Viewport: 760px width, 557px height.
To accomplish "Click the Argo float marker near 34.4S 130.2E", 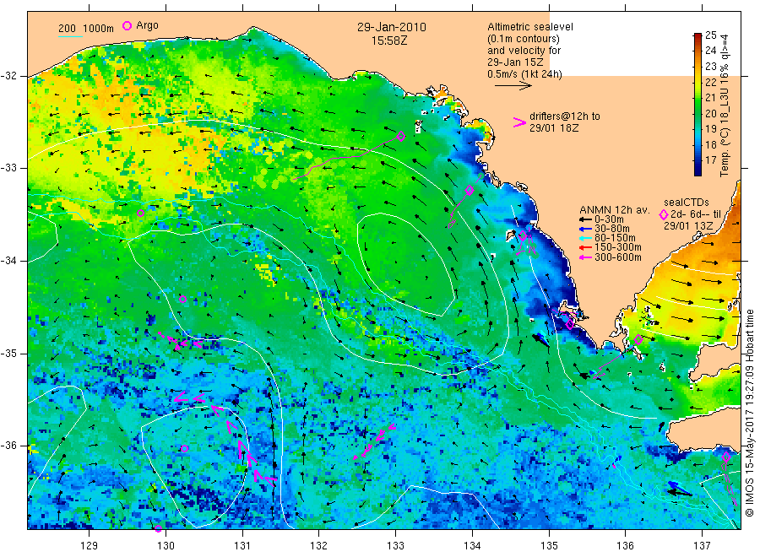I will click(x=182, y=300).
